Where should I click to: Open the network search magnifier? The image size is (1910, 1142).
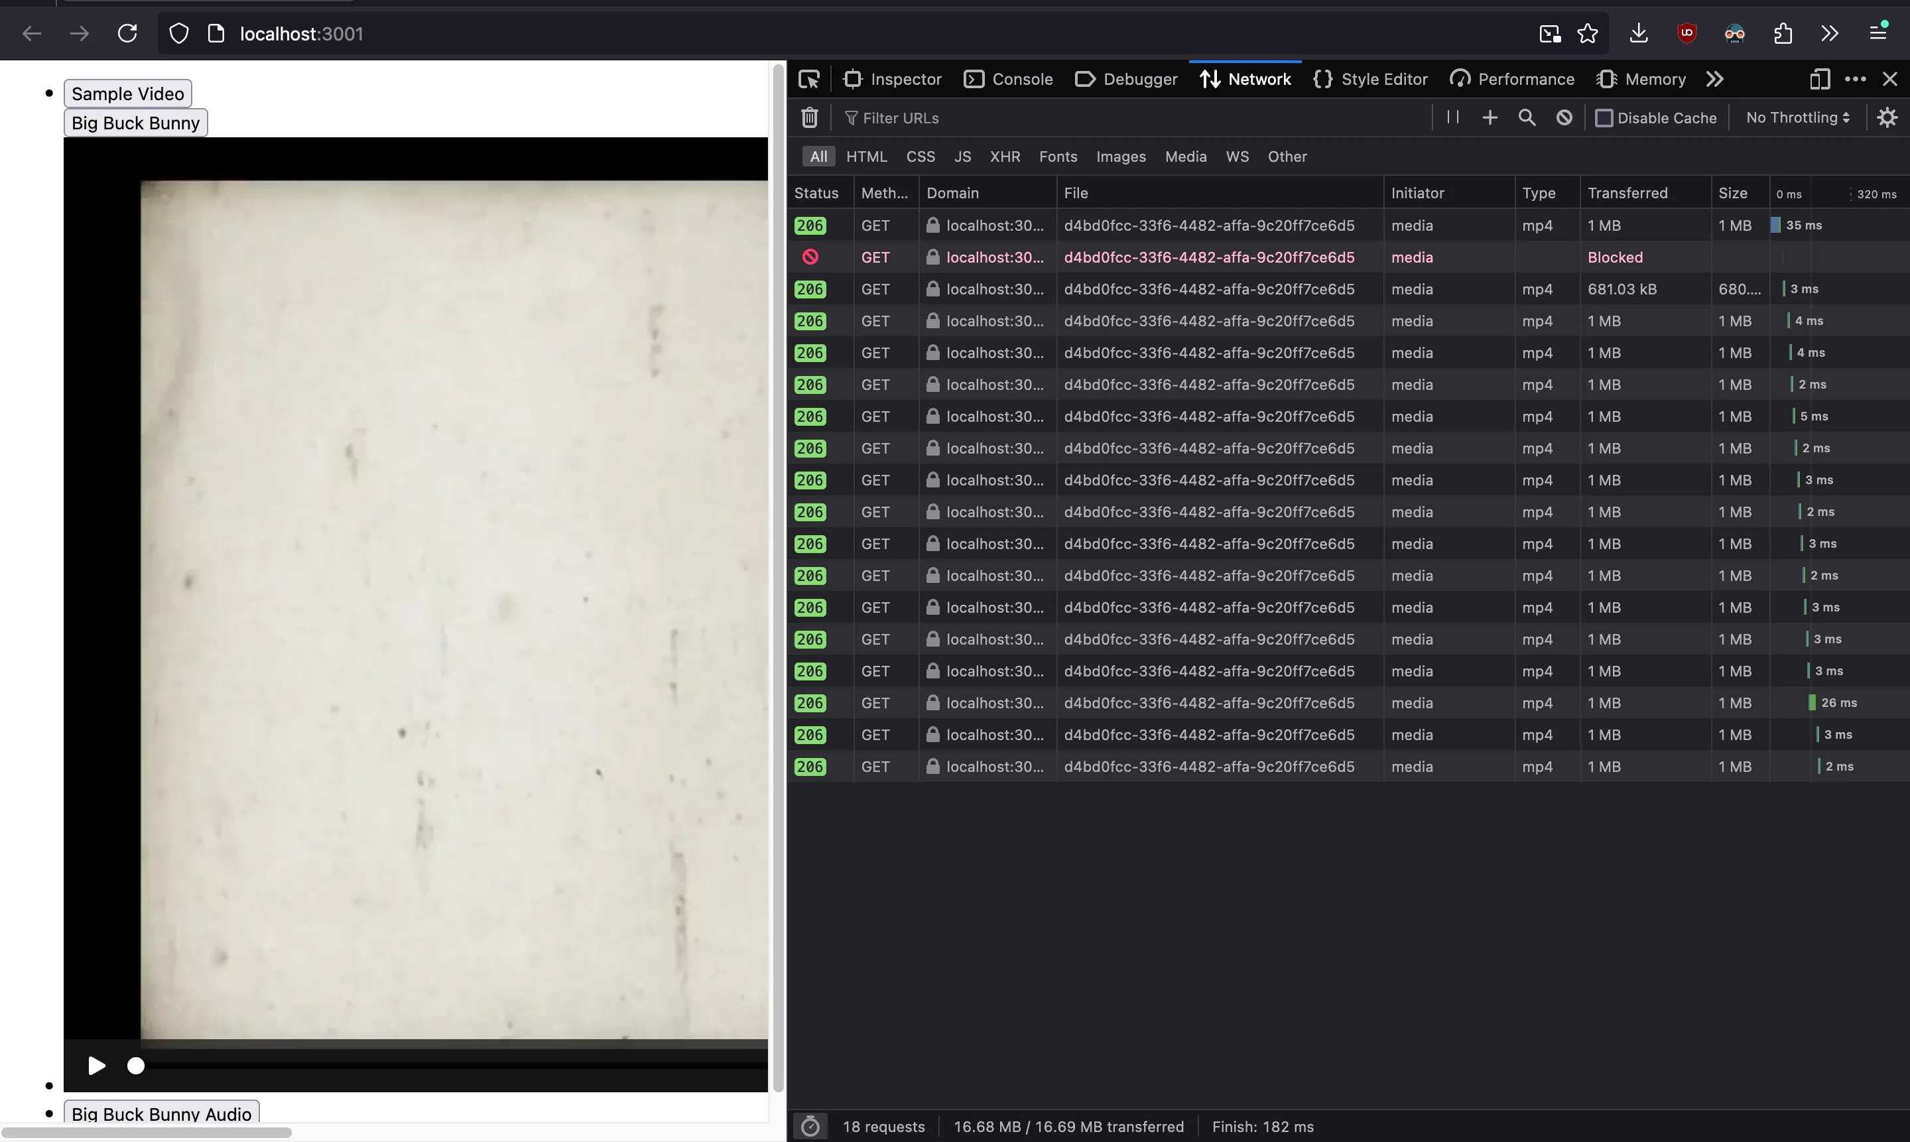pos(1527,118)
